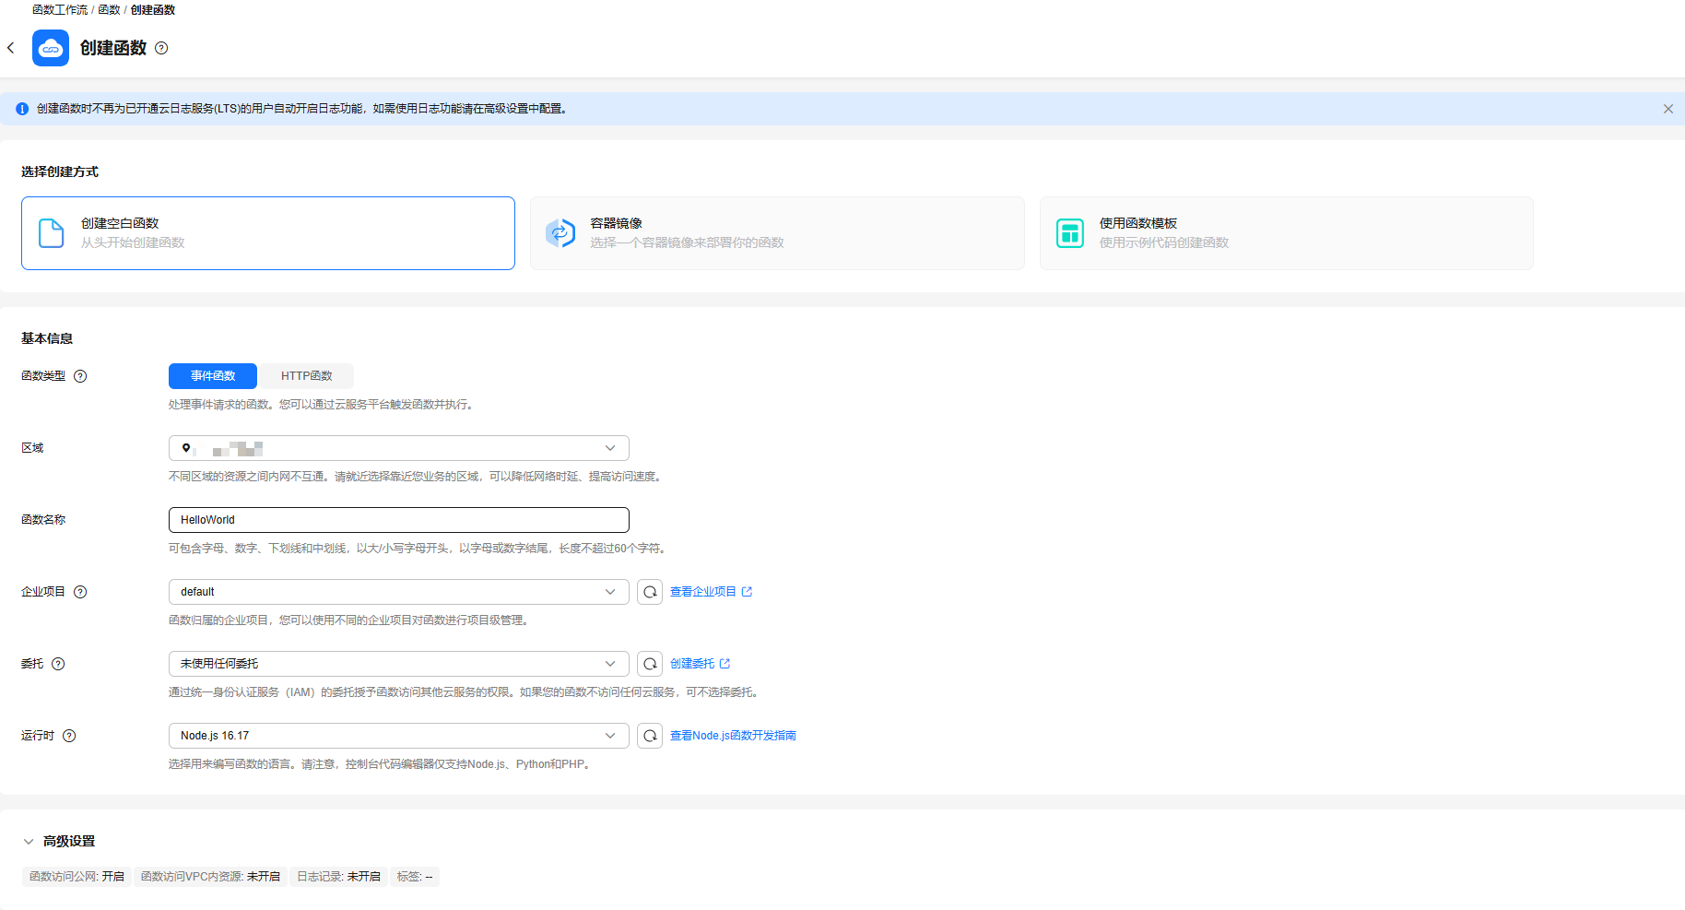Click the 函数访问公网: 开启 tag

coord(77,877)
